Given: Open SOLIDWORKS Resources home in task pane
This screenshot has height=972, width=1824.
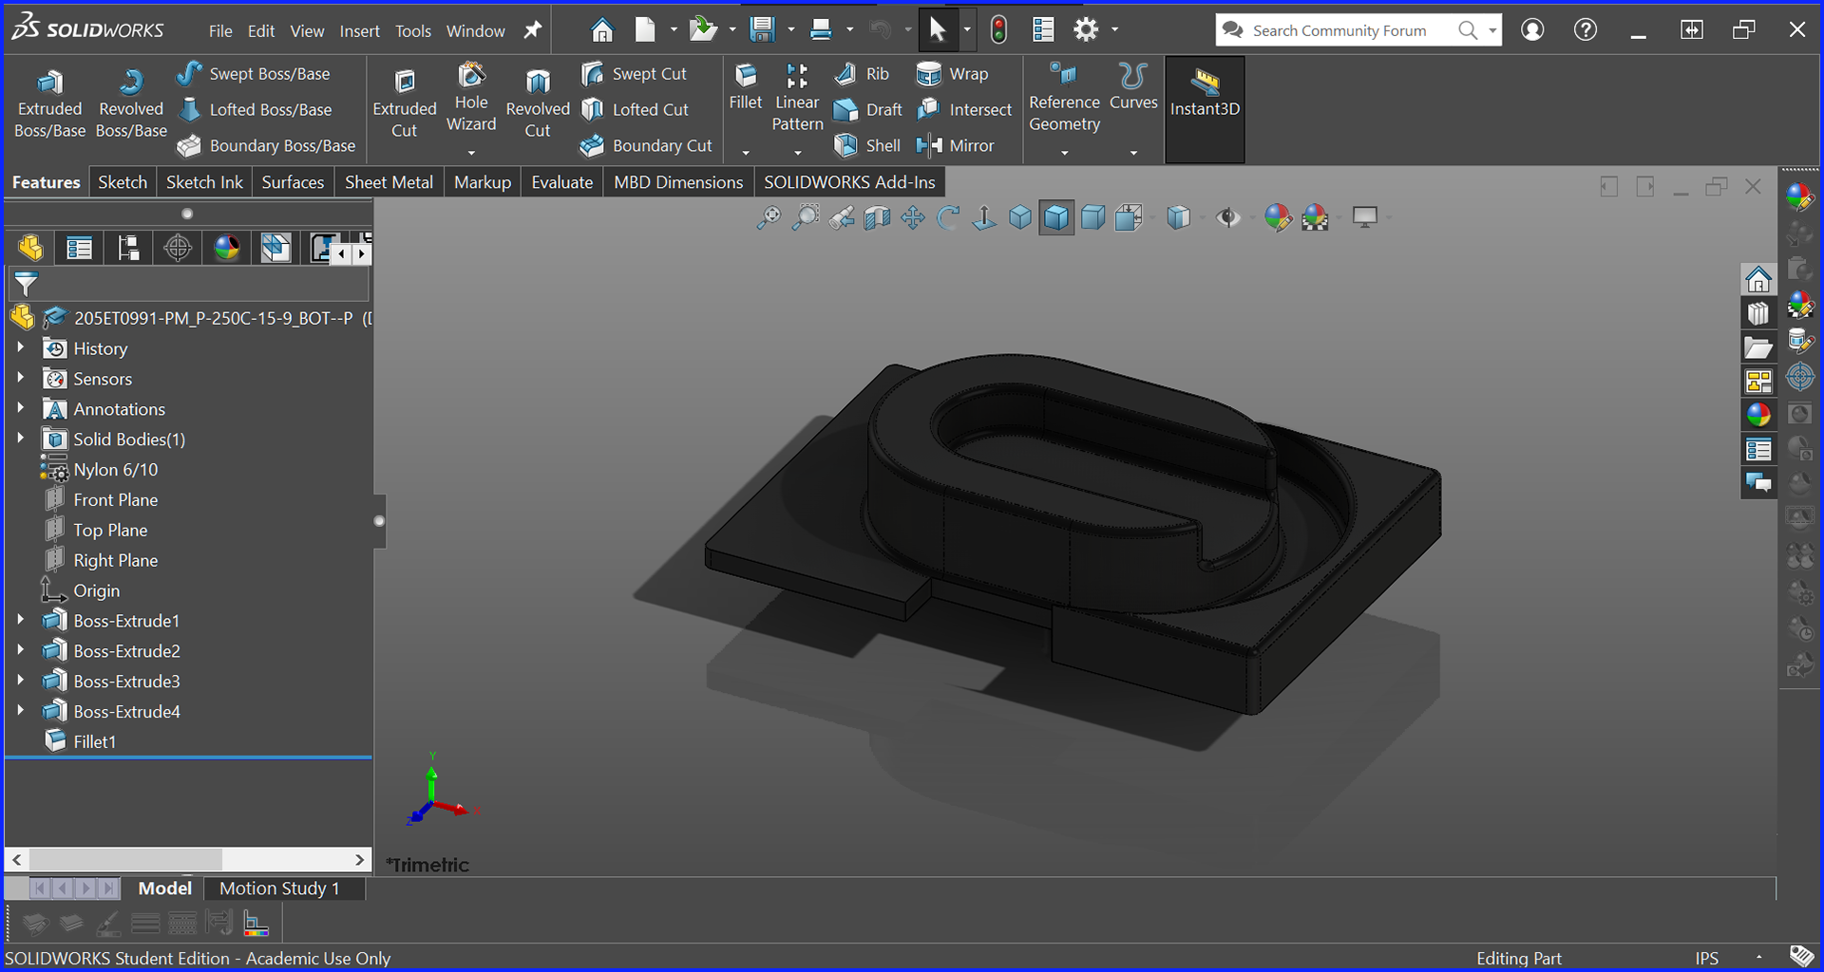Looking at the screenshot, I should pyautogui.click(x=1758, y=280).
